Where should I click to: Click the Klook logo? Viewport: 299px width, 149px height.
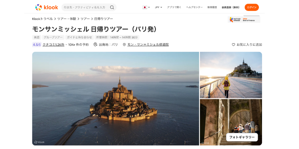click(x=46, y=7)
